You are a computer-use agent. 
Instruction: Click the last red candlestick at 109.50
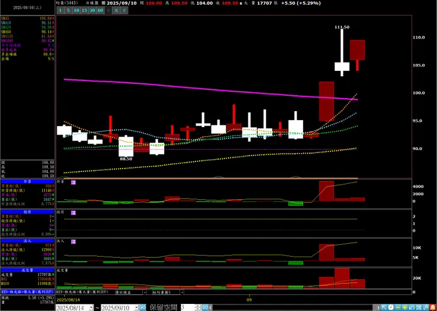click(357, 50)
